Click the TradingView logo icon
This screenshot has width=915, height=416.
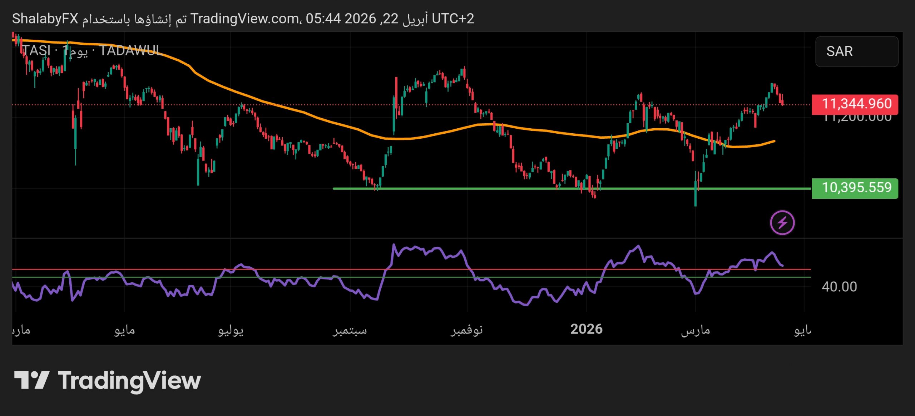[x=31, y=380]
